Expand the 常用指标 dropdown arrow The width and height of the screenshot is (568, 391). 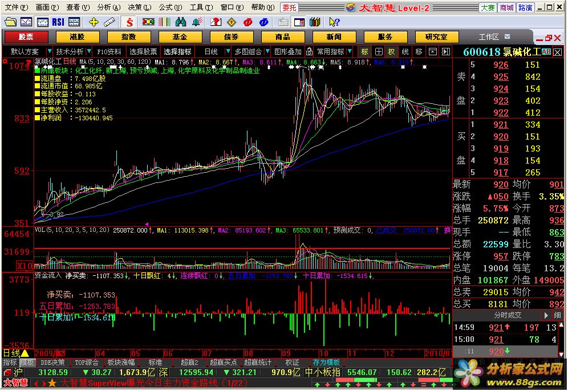pyautogui.click(x=350, y=51)
